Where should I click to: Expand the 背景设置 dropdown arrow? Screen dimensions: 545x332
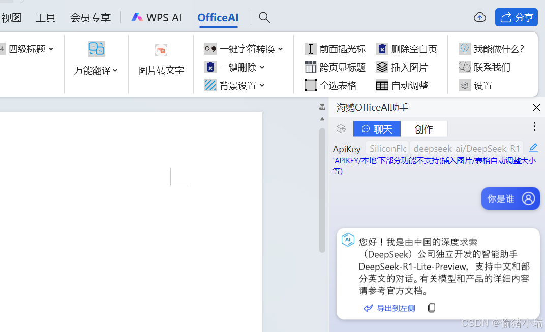tap(262, 85)
